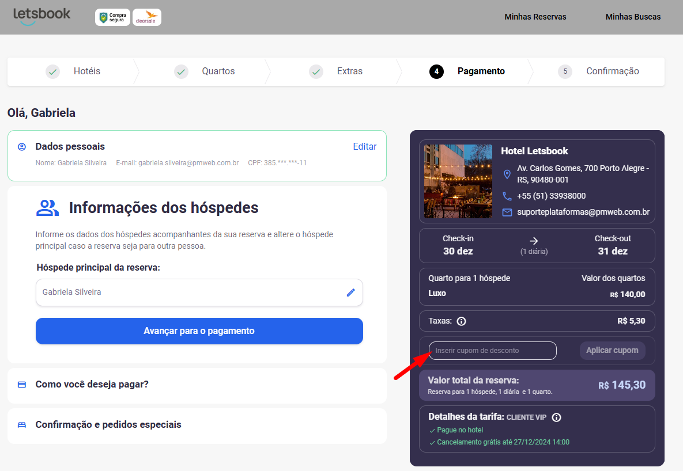
Task: Click the guests group icon
Action: coord(47,208)
